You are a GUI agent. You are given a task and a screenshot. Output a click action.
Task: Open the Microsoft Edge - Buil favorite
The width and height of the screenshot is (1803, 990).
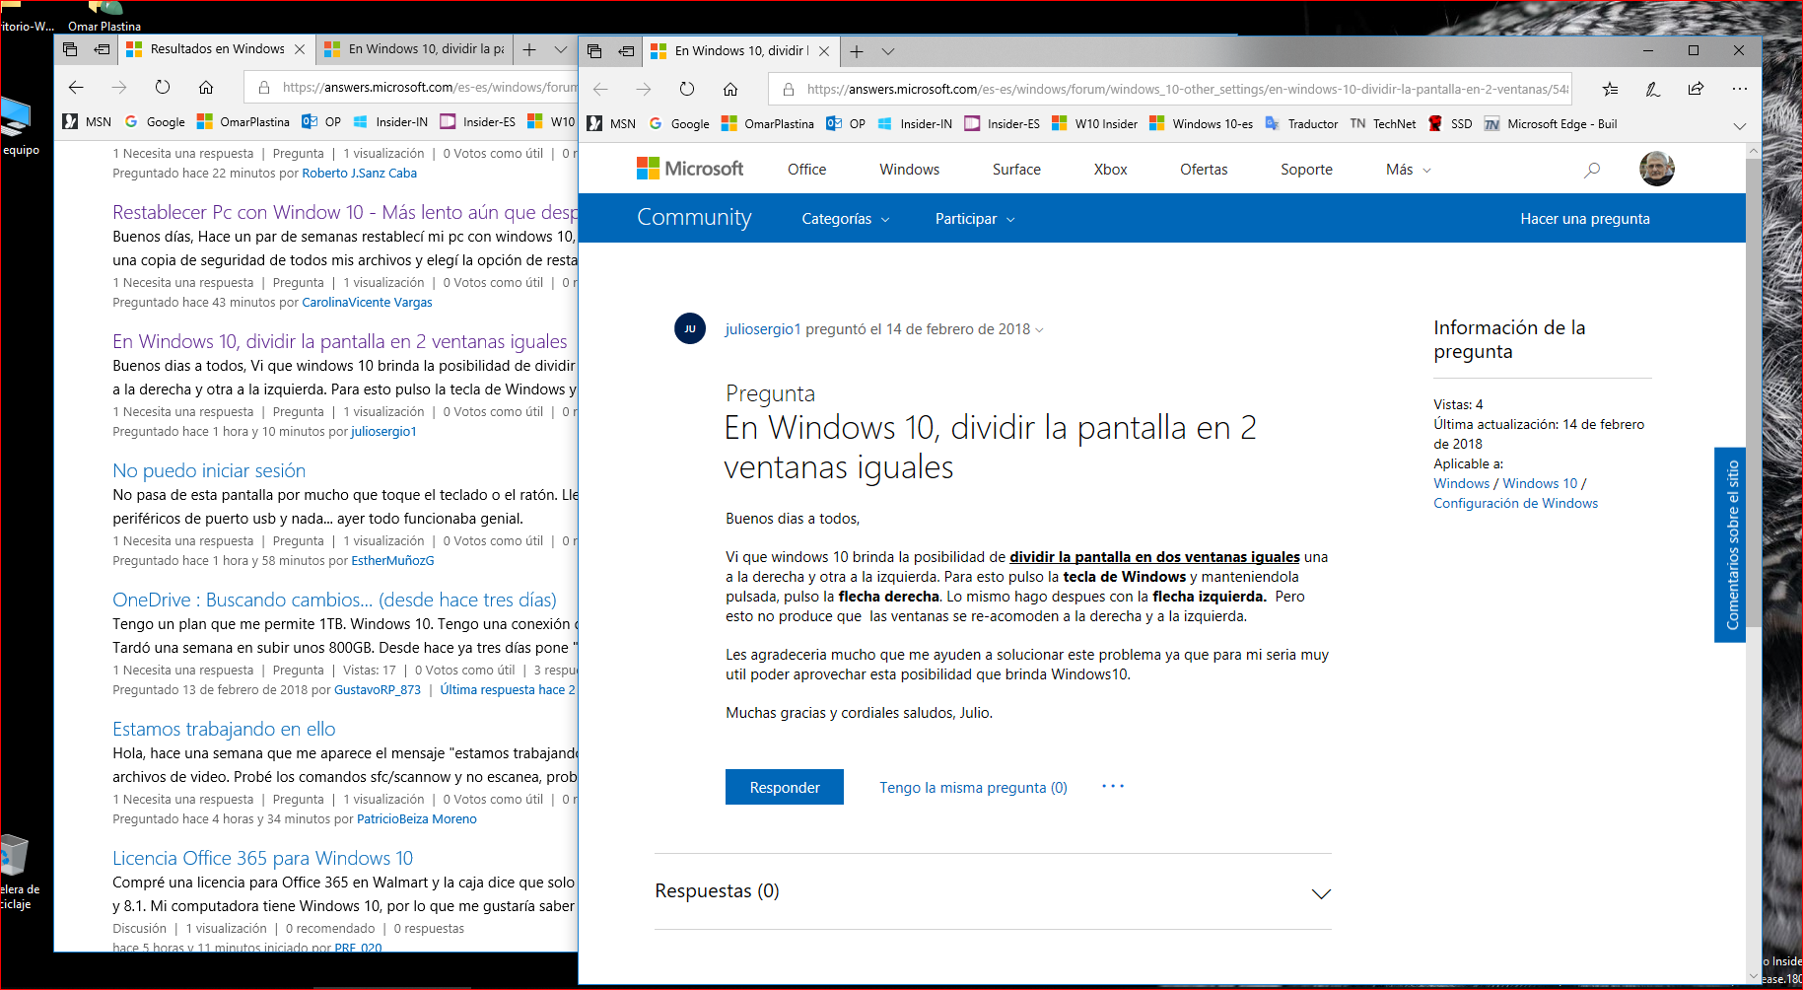point(1551,124)
